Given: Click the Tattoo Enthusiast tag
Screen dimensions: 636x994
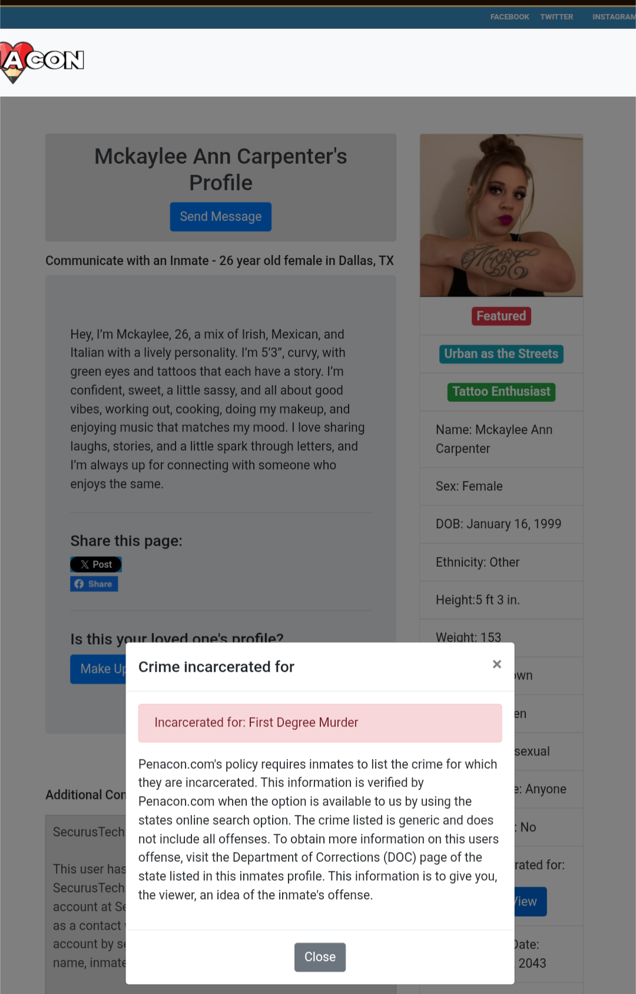Looking at the screenshot, I should click(x=501, y=392).
